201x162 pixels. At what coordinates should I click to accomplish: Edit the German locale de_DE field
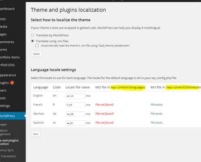[75, 114]
